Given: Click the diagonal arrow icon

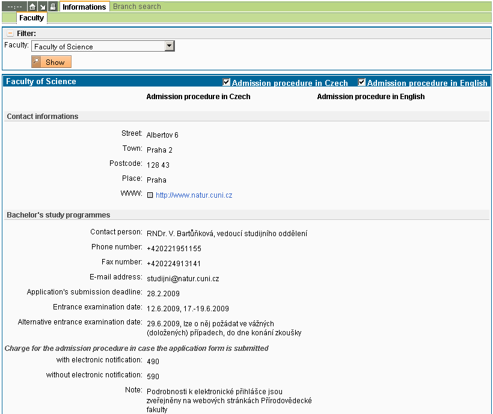Looking at the screenshot, I should click(x=43, y=7).
